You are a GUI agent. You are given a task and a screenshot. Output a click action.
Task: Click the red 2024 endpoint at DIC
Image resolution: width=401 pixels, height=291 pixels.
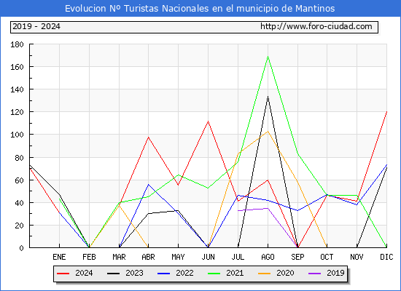coord(386,112)
